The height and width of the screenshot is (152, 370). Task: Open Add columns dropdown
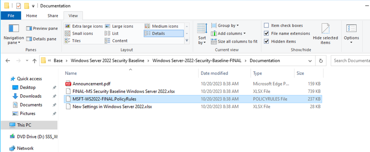(x=229, y=33)
